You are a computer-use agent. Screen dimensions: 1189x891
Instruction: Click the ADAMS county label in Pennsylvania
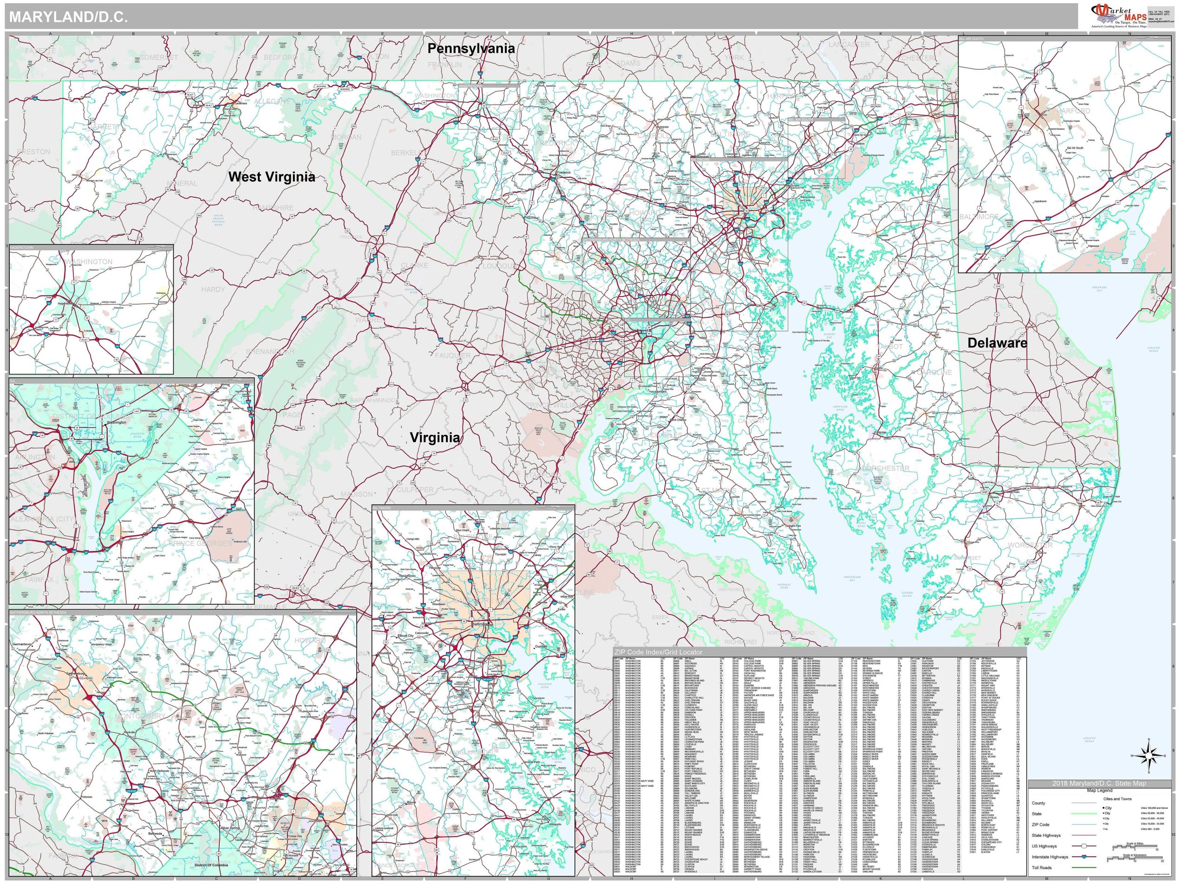tap(628, 64)
